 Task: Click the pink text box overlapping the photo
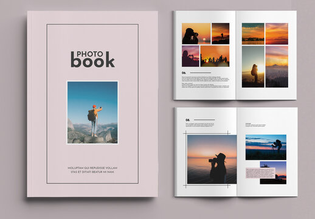coord(260,173)
